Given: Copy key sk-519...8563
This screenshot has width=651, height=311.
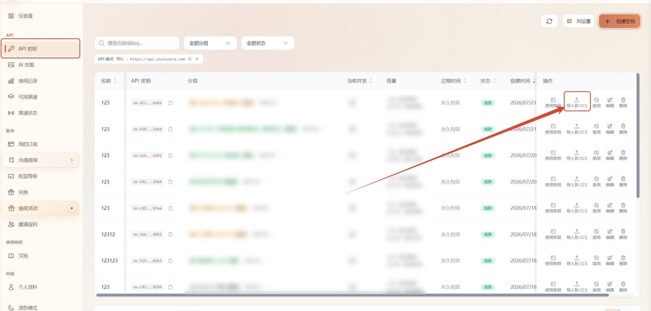Looking at the screenshot, I should (x=170, y=261).
